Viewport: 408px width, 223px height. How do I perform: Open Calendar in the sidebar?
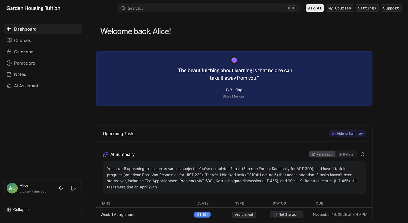coord(43,52)
